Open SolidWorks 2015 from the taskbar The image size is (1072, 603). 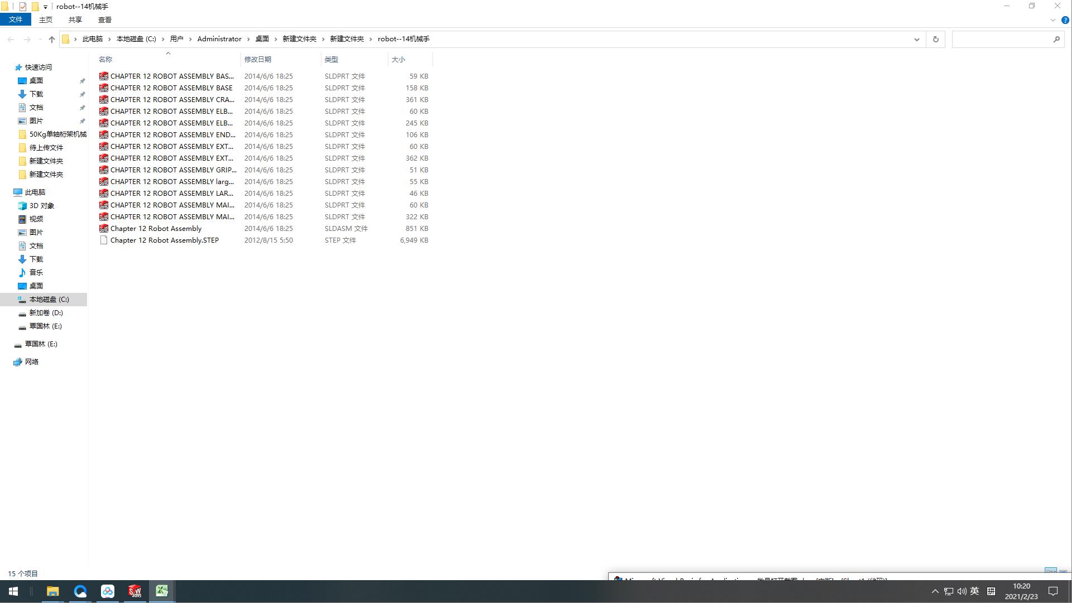click(x=134, y=591)
